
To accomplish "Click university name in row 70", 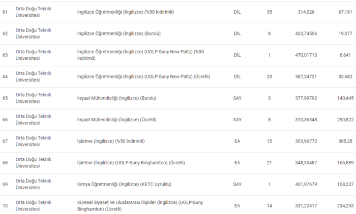I will 34,205.
